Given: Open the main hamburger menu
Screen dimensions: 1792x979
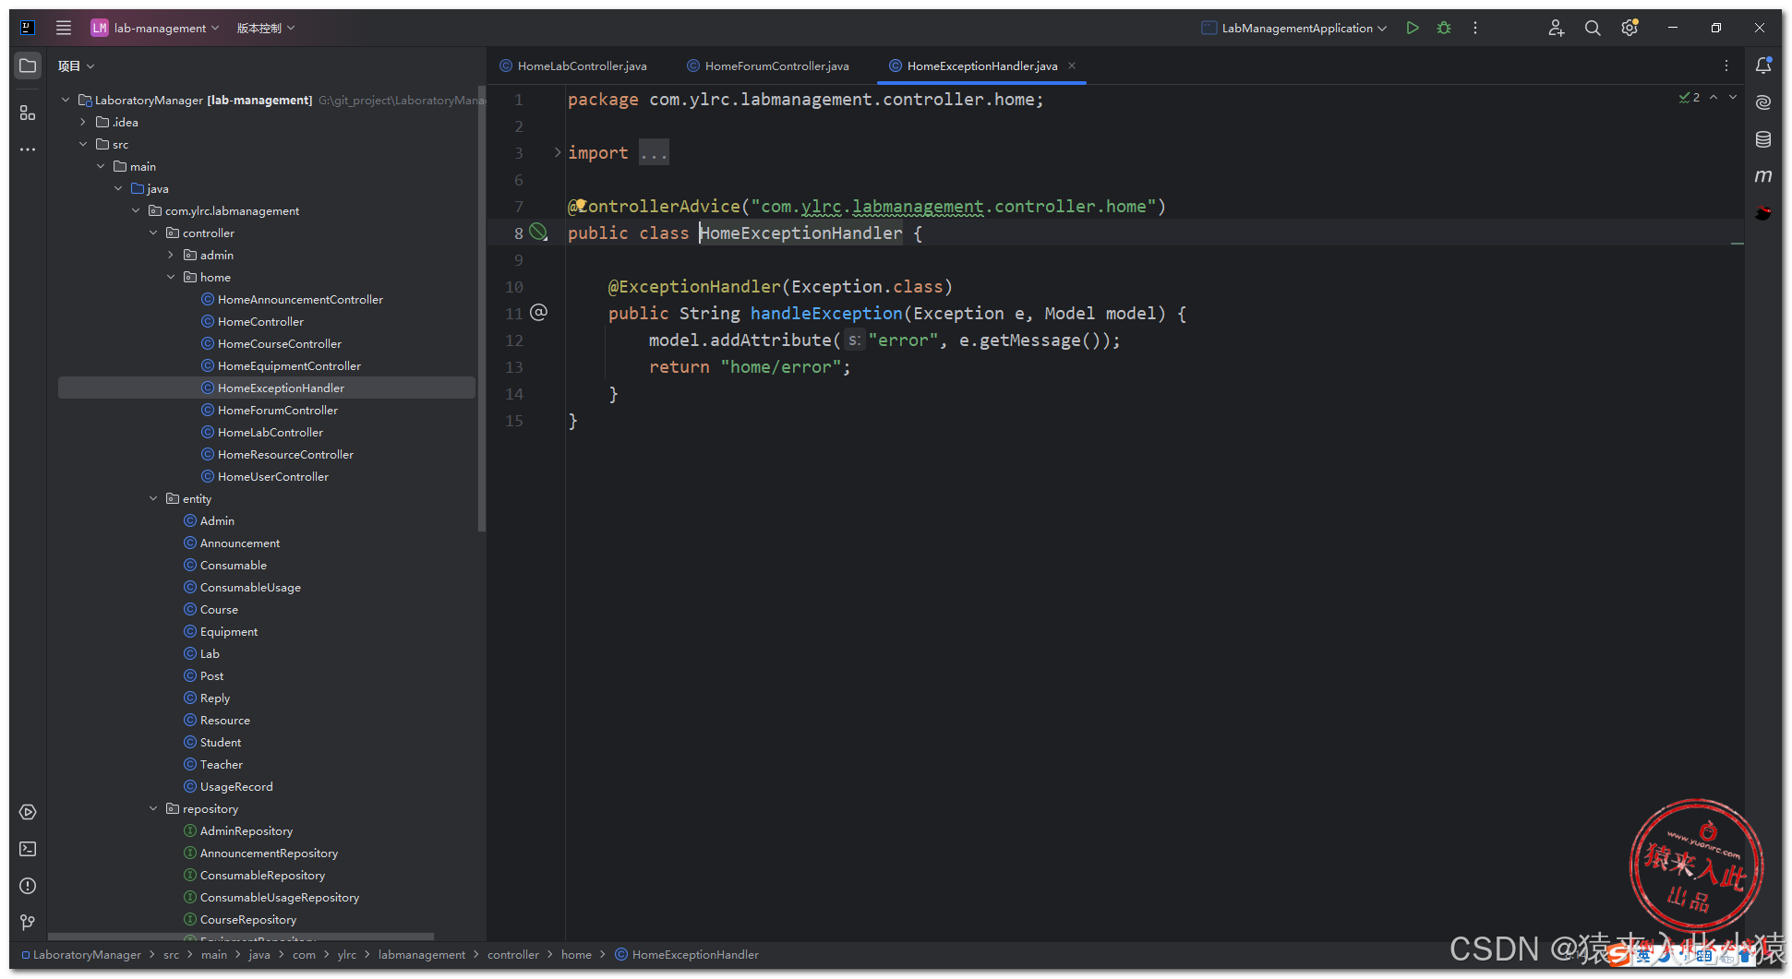Looking at the screenshot, I should [64, 28].
